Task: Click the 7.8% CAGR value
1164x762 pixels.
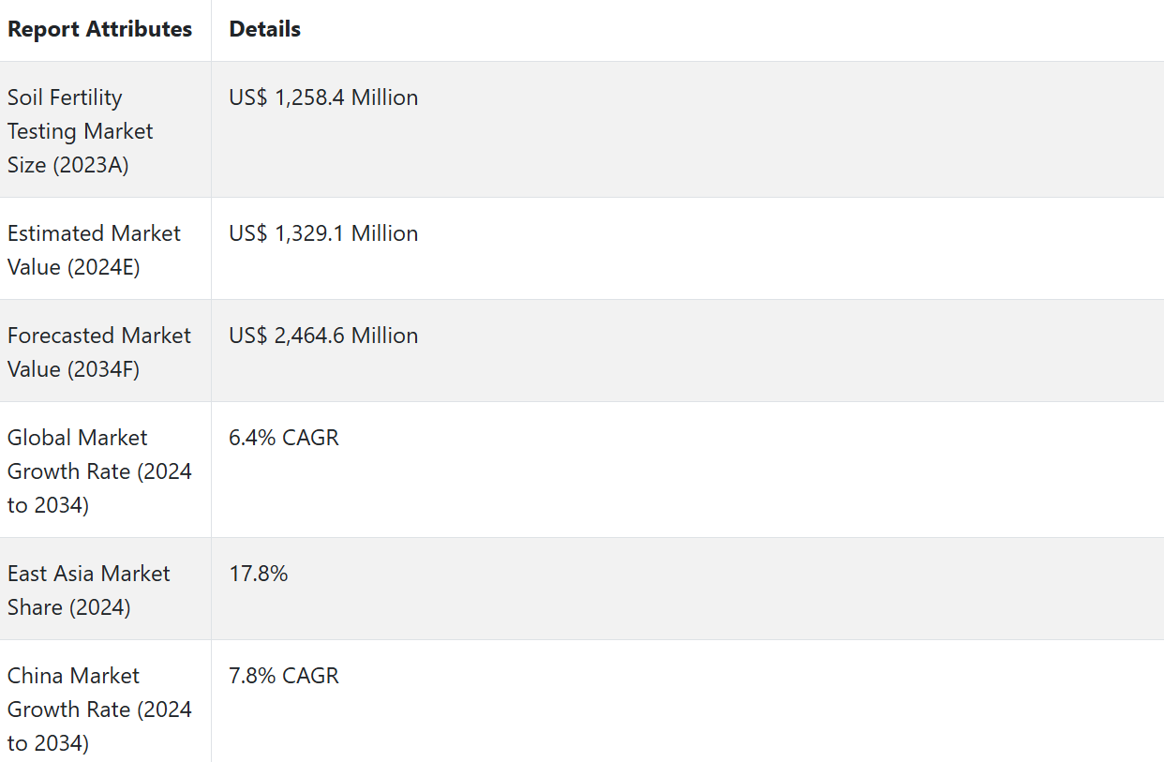Action: pyautogui.click(x=284, y=676)
